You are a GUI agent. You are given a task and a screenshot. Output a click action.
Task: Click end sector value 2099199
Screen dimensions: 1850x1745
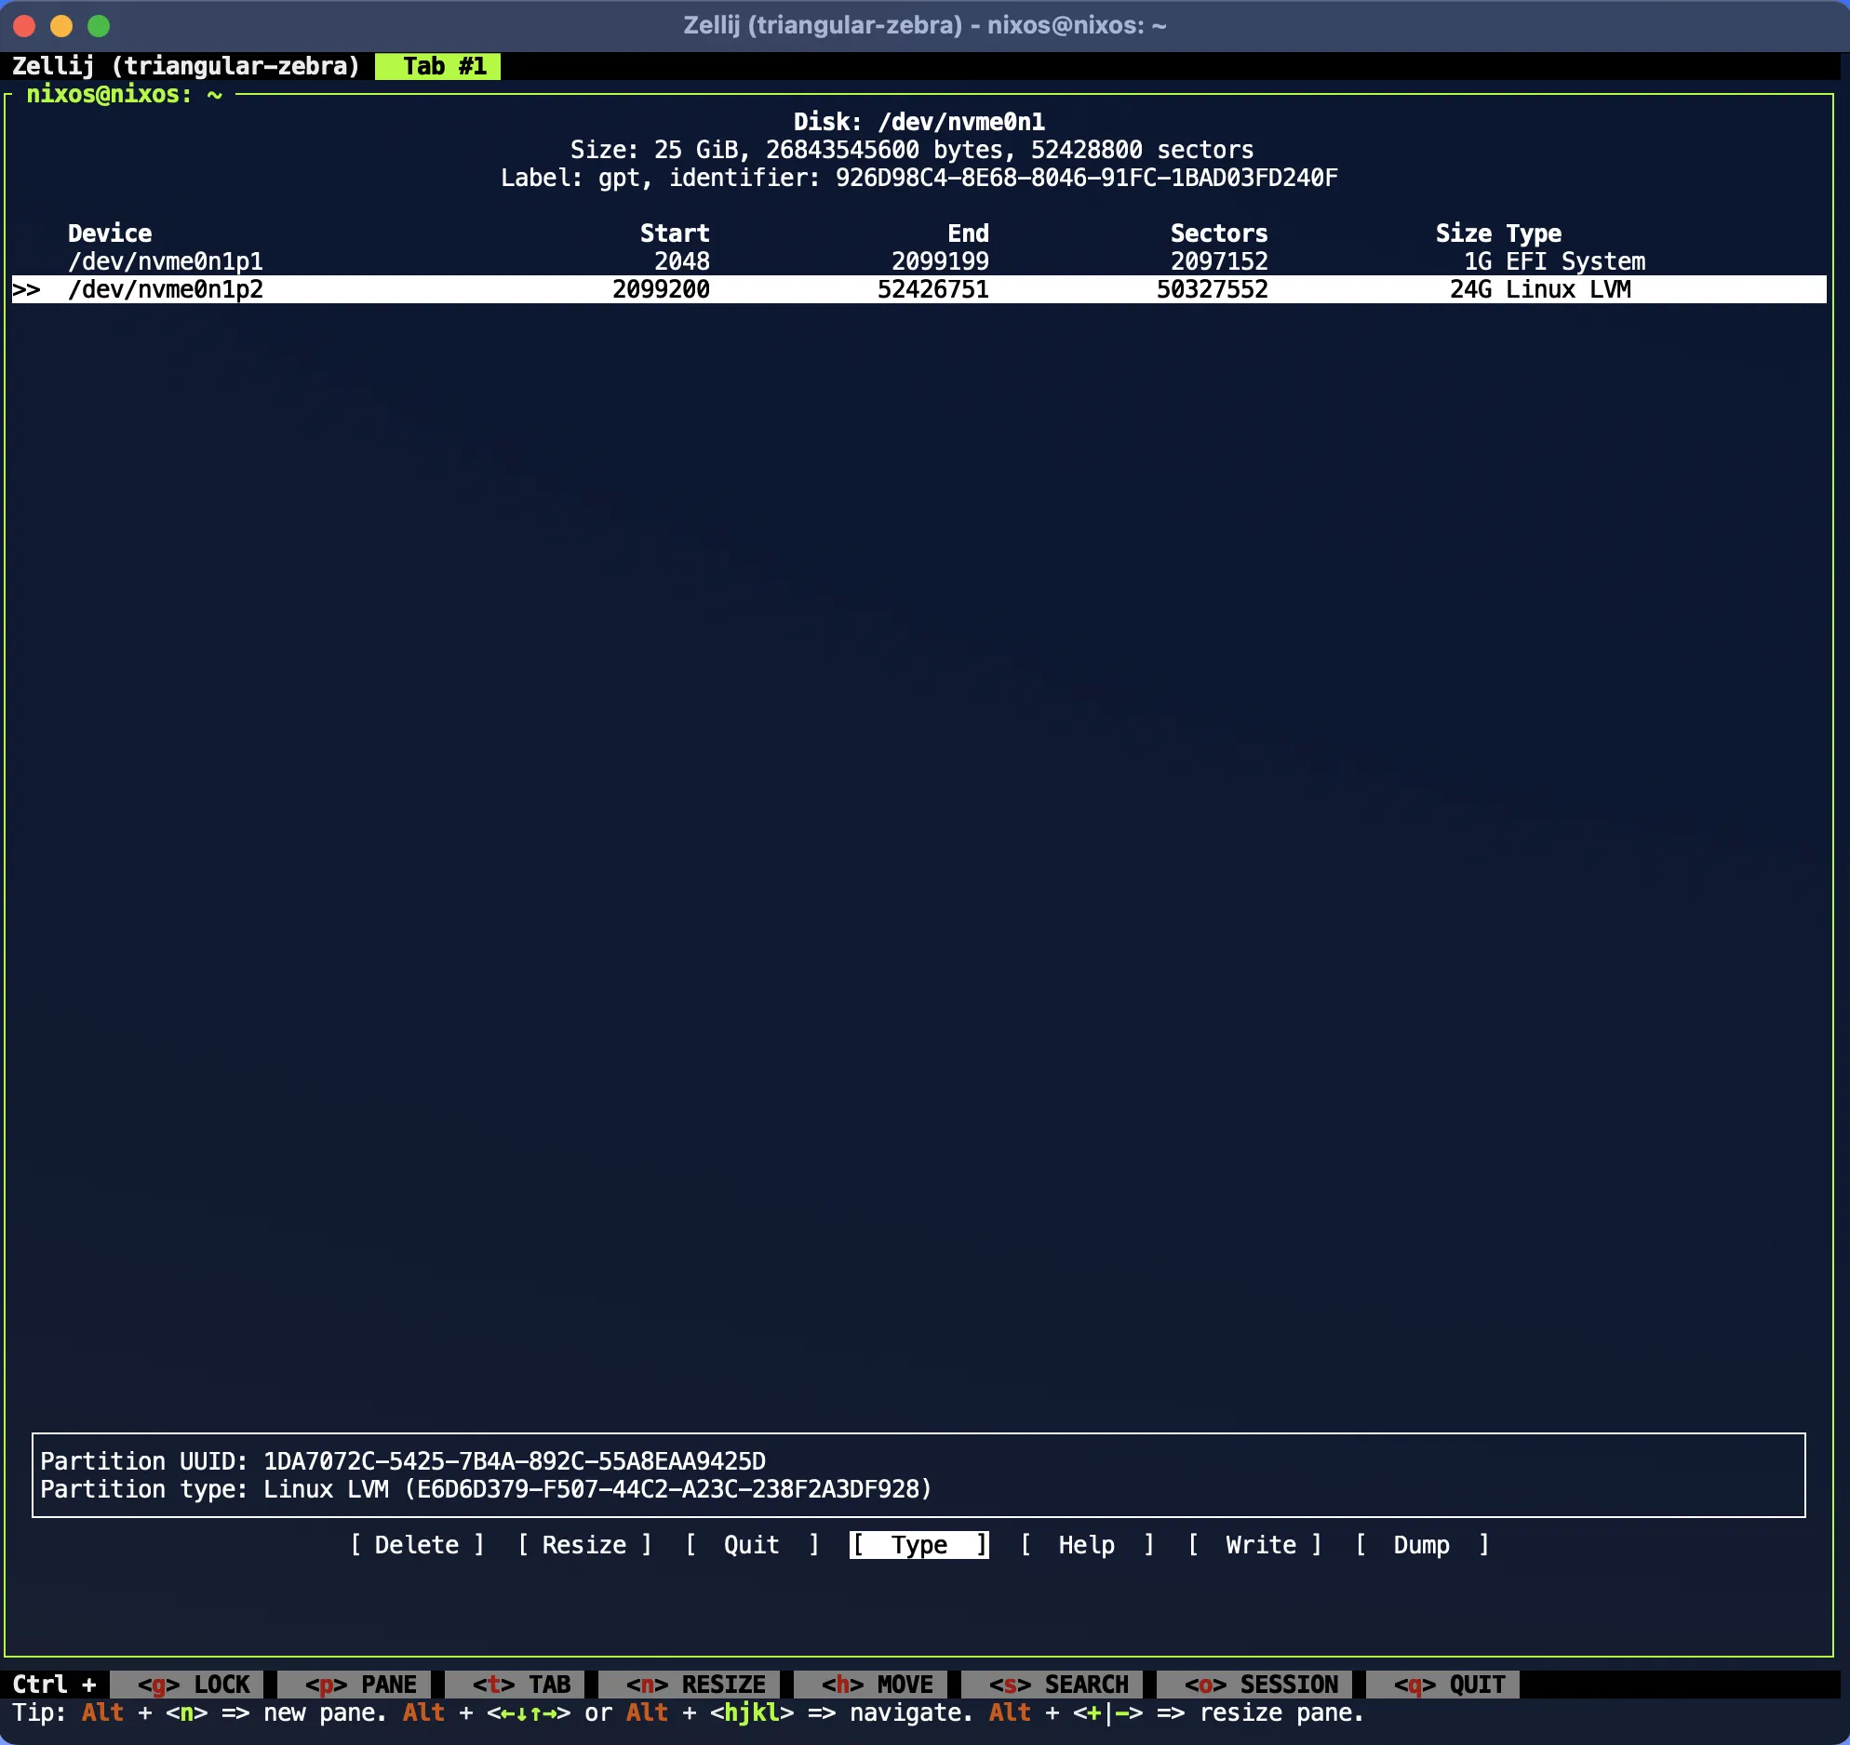tap(940, 261)
